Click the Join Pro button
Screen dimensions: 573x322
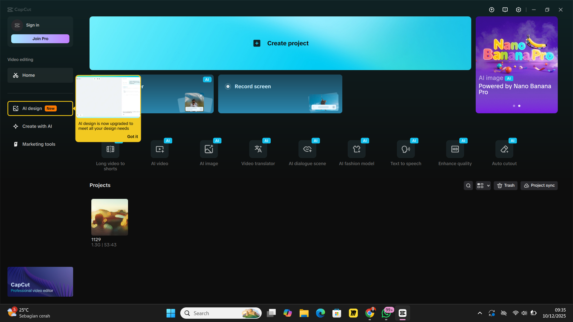point(40,39)
